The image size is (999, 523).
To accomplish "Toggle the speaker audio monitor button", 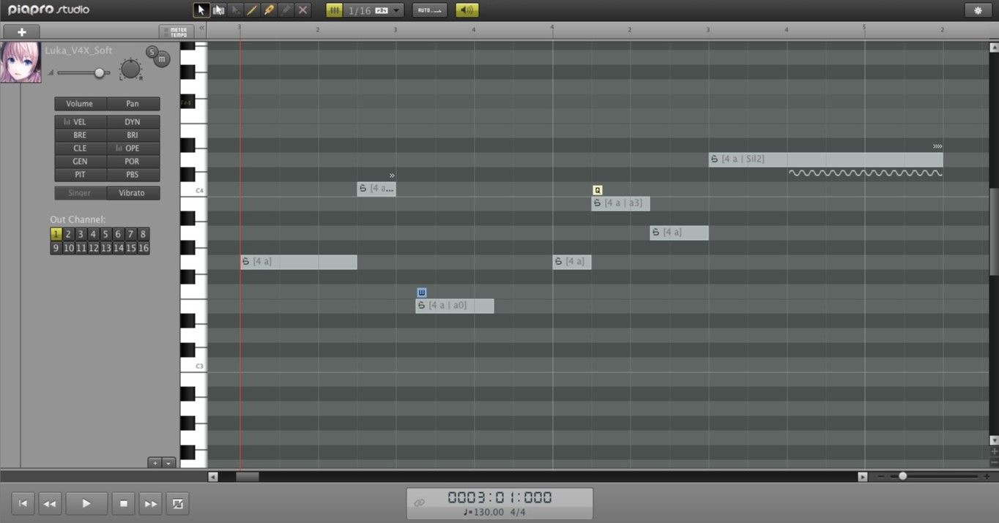I will [467, 10].
